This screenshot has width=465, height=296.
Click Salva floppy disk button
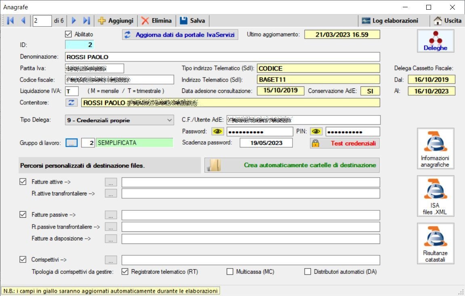192,21
